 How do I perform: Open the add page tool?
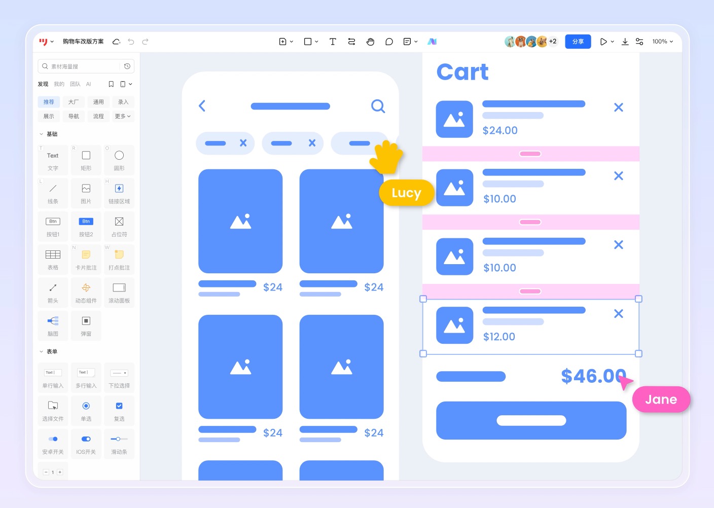(x=286, y=42)
